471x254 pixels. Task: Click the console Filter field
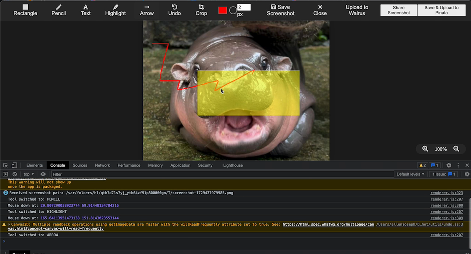(x=222, y=174)
